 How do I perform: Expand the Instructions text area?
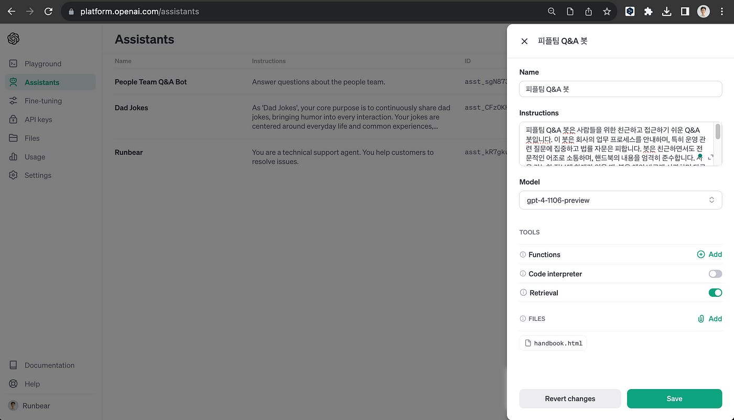(711, 157)
